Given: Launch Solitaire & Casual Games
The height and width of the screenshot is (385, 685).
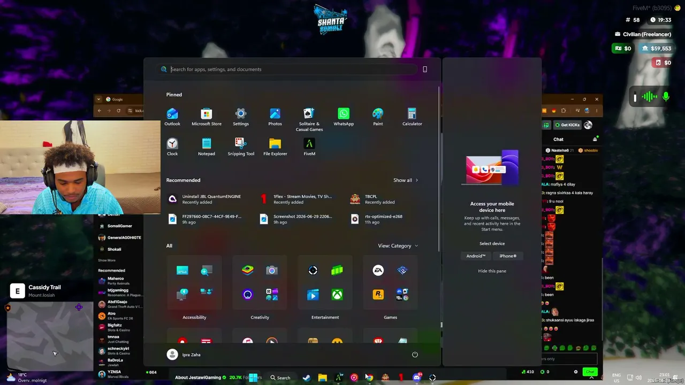Looking at the screenshot, I should (x=309, y=120).
